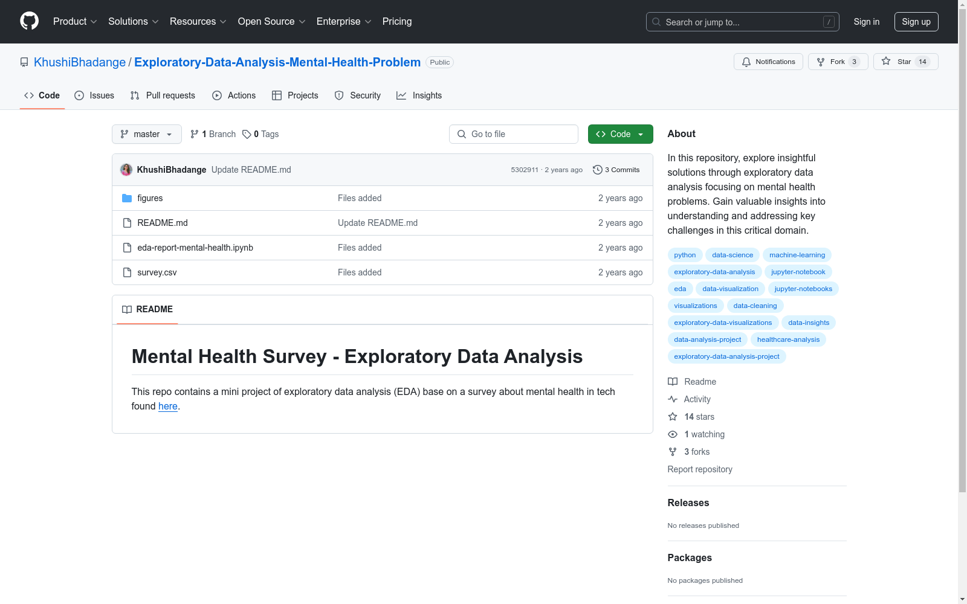The width and height of the screenshot is (967, 604).
Task: Click the README.md file icon
Action: (x=127, y=223)
